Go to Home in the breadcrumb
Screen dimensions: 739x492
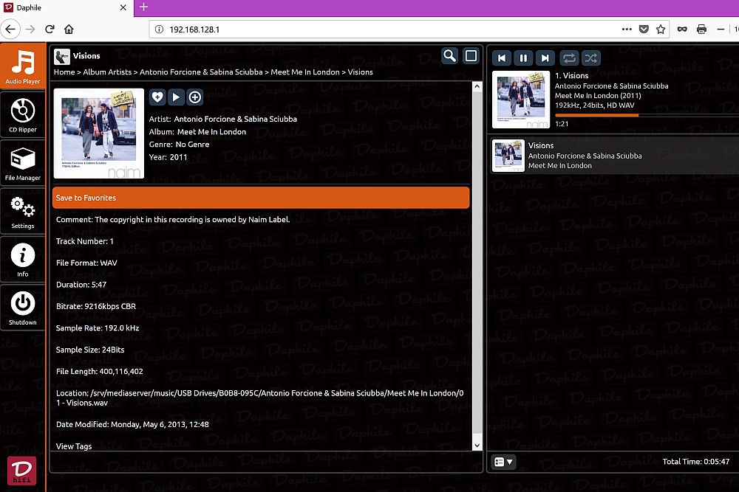(64, 72)
